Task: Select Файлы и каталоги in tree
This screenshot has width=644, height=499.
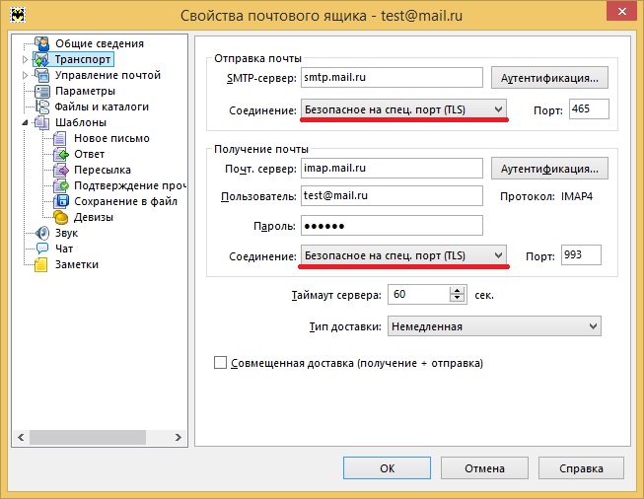Action: click(102, 107)
